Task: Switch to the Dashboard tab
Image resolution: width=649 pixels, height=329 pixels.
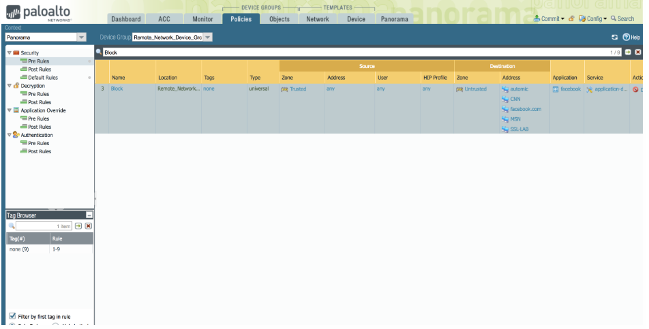Action: pyautogui.click(x=126, y=19)
